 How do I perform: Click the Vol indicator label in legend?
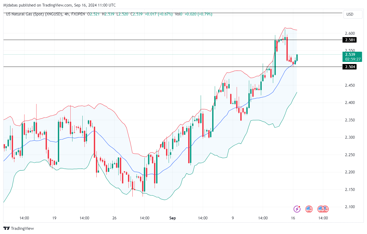178,14
